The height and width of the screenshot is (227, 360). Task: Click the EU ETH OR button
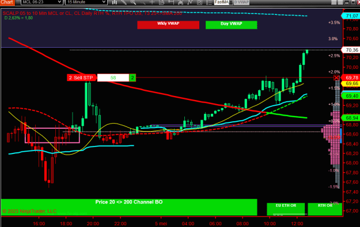tap(286, 209)
